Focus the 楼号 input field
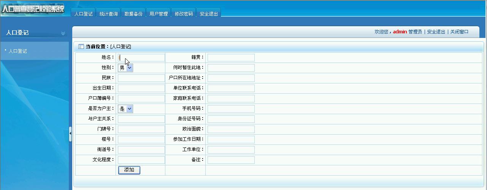Image resolution: width=487 pixels, height=190 pixels. (x=141, y=140)
